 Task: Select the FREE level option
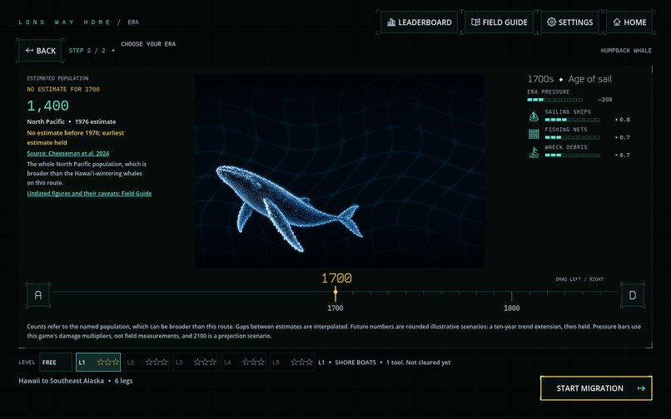point(56,362)
